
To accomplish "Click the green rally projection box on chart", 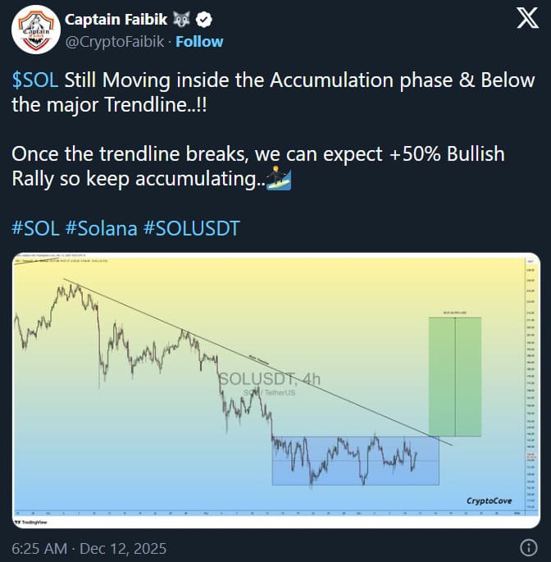I will tap(454, 377).
